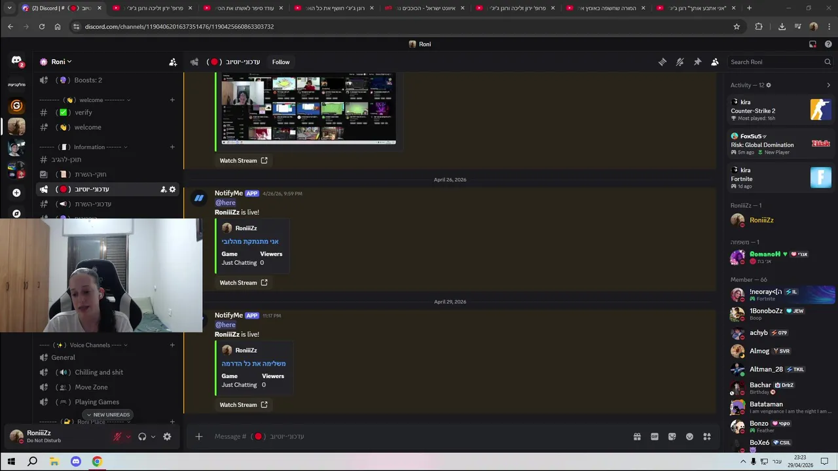Screen dimensions: 838x471
Task: Open emoji picker in message bar
Action: point(689,436)
